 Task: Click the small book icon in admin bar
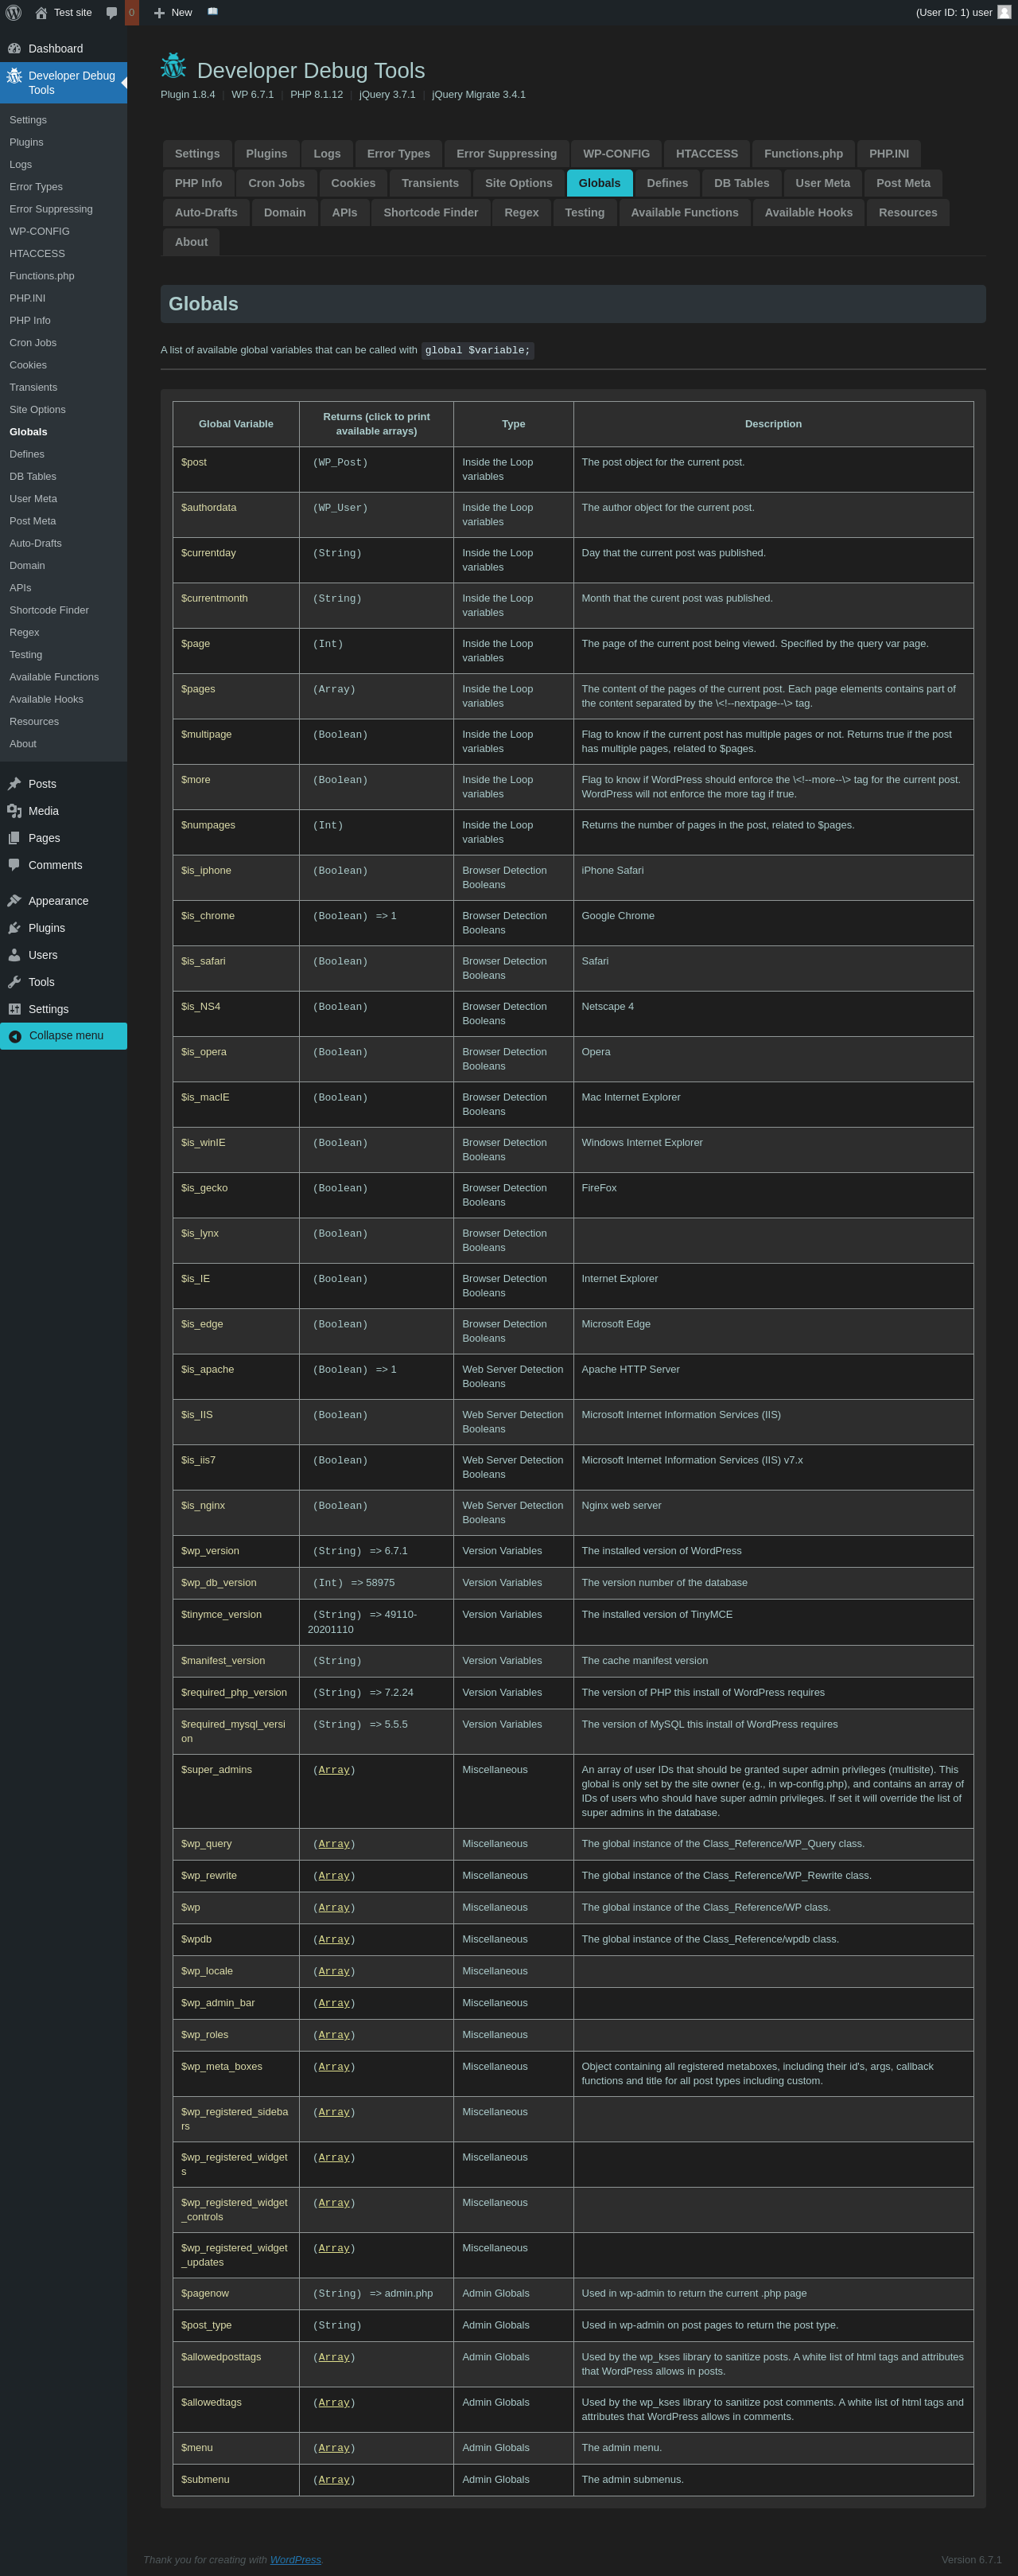(213, 12)
